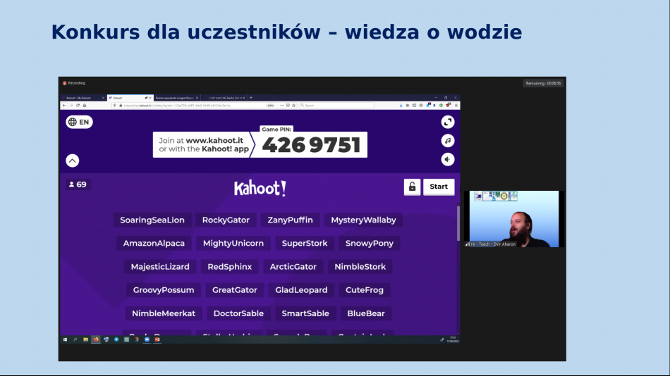Viewport: 670px width, 376px height.
Task: Start the Kahoot game
Action: 439,187
